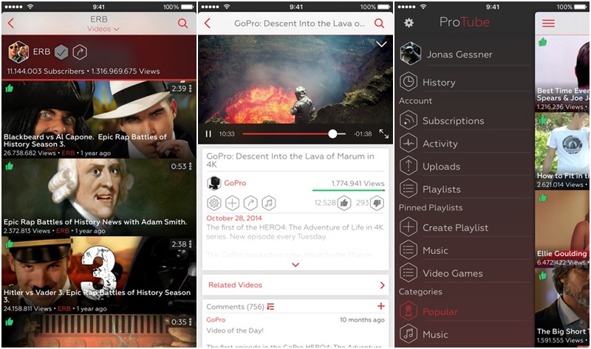
Task: Expand the video description
Action: [x=295, y=265]
